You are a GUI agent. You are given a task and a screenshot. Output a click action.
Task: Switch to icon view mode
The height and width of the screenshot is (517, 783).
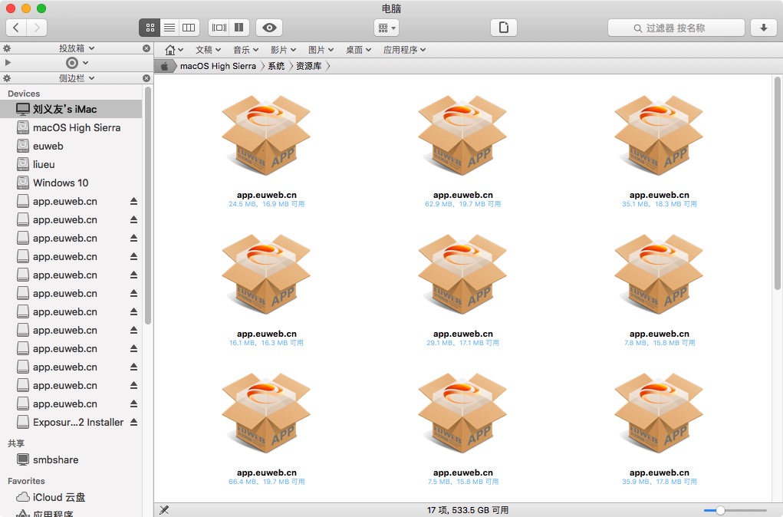click(x=150, y=28)
